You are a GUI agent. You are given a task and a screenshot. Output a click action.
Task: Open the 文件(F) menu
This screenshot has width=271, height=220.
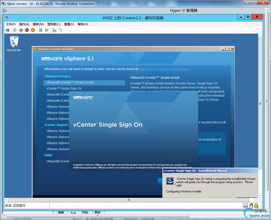pos(11,24)
